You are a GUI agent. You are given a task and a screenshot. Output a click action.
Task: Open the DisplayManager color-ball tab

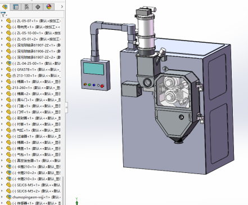click(x=49, y=7)
